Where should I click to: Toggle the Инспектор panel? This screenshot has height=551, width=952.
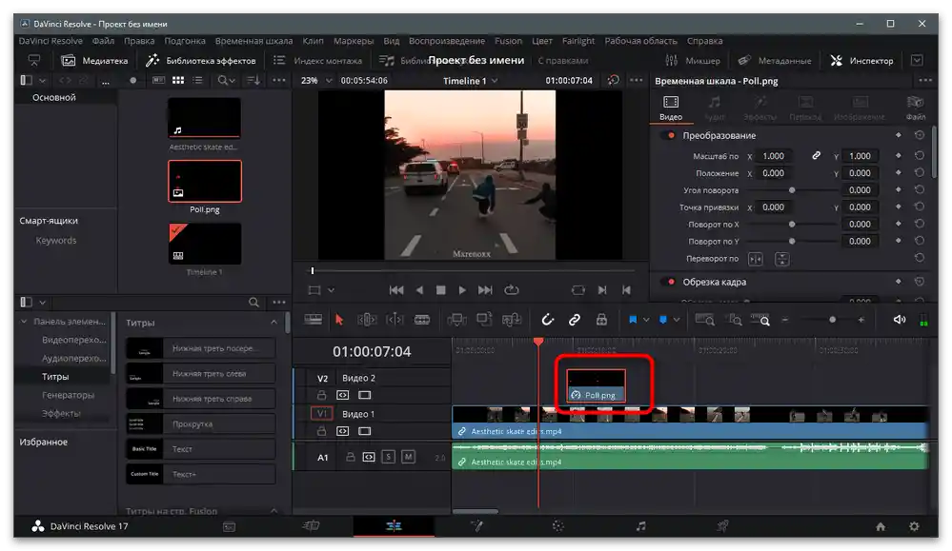[861, 61]
